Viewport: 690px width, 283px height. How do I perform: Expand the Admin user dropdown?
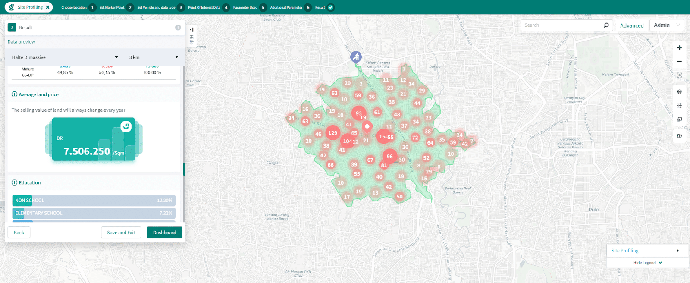pyautogui.click(x=666, y=25)
